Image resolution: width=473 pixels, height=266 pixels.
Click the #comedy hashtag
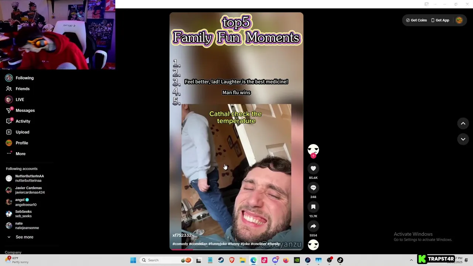tap(180, 244)
